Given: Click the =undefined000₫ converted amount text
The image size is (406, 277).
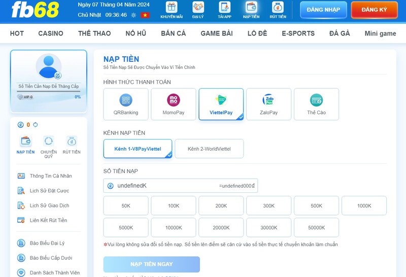Looking at the screenshot, I should pos(237,186).
